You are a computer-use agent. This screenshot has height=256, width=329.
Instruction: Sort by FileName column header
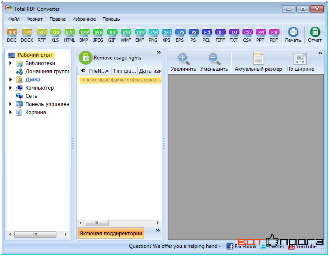[x=99, y=71]
